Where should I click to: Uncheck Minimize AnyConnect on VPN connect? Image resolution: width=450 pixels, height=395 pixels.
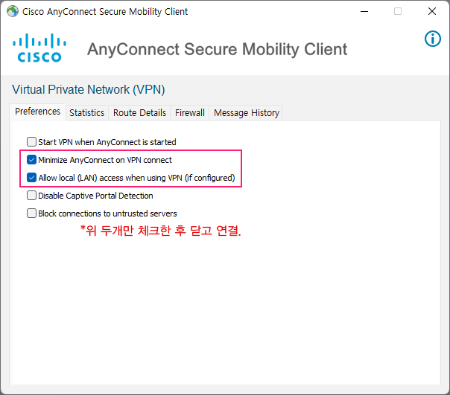pyautogui.click(x=31, y=160)
